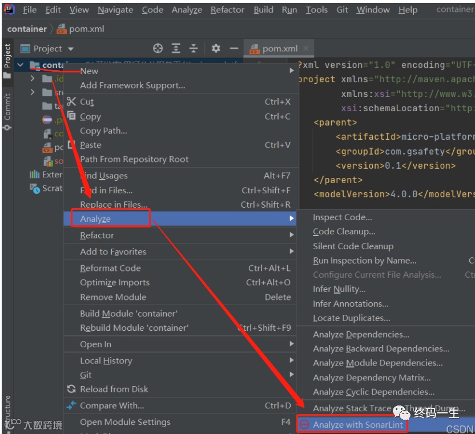
Task: Open the Tools menu
Action: [x=316, y=10]
